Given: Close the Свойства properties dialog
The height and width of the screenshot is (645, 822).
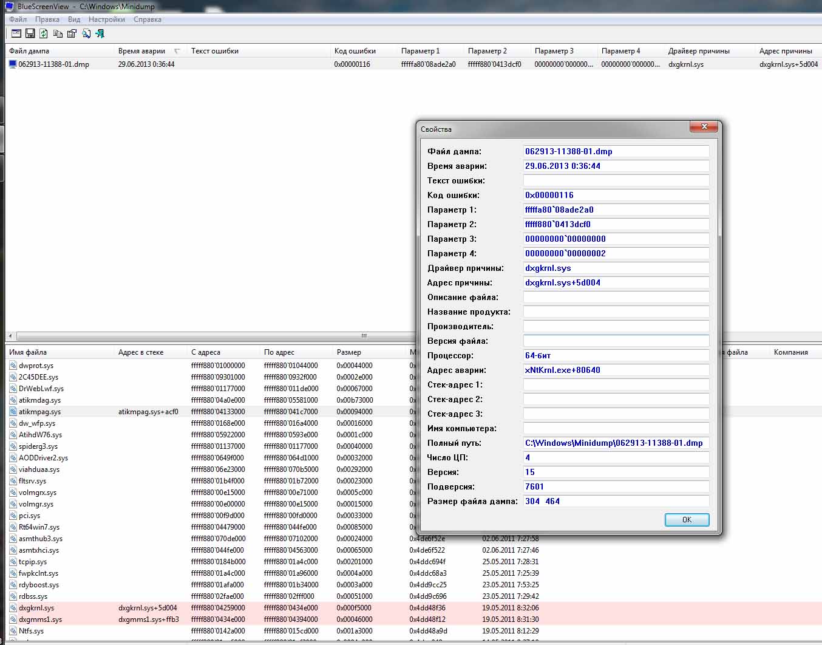Looking at the screenshot, I should (704, 126).
